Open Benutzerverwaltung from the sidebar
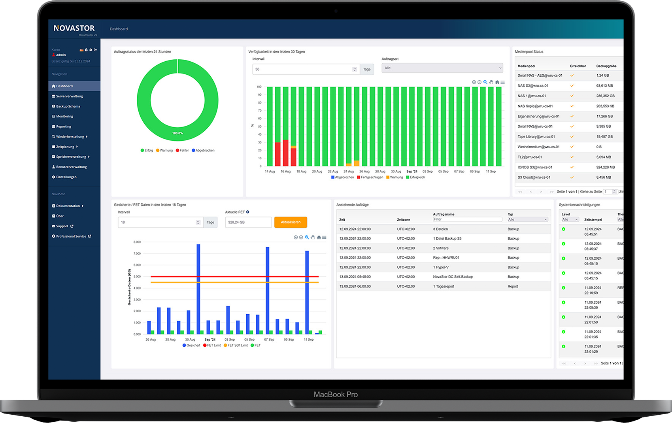 coord(70,166)
